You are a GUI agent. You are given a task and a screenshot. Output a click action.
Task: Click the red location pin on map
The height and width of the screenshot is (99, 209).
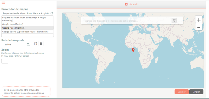[x=133, y=50]
